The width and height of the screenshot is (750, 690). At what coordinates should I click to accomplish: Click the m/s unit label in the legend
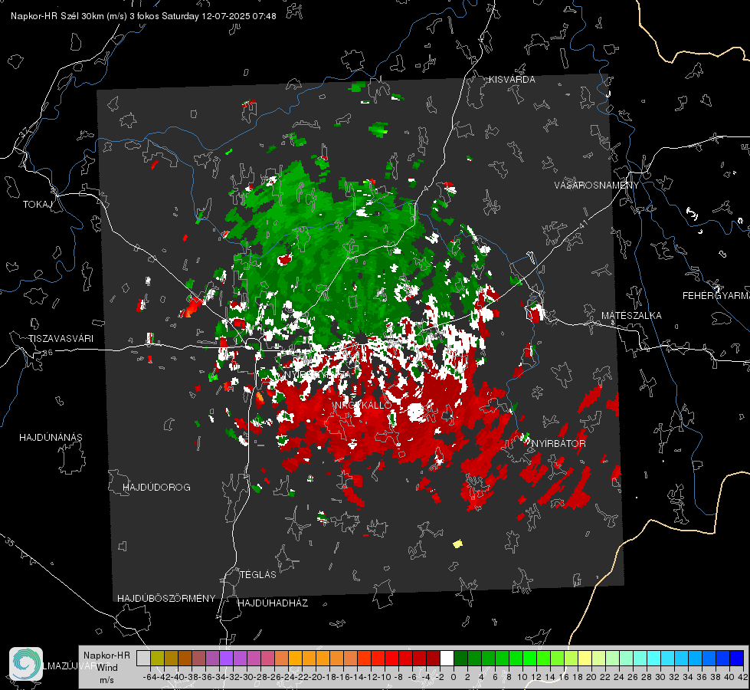click(106, 680)
